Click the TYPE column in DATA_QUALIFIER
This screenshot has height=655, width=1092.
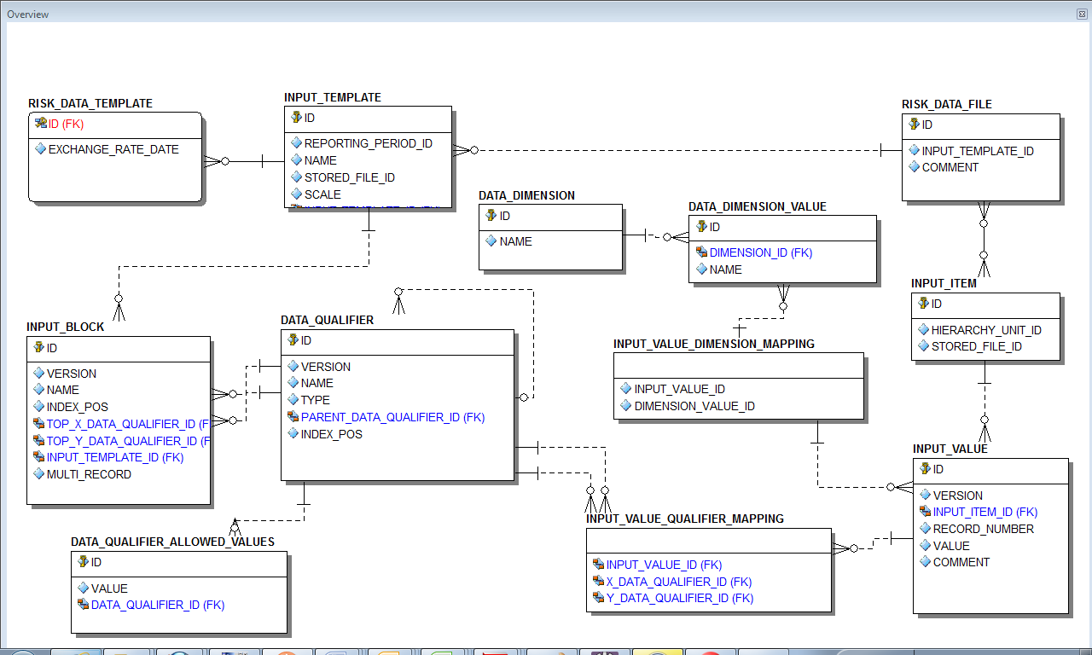tap(316, 400)
